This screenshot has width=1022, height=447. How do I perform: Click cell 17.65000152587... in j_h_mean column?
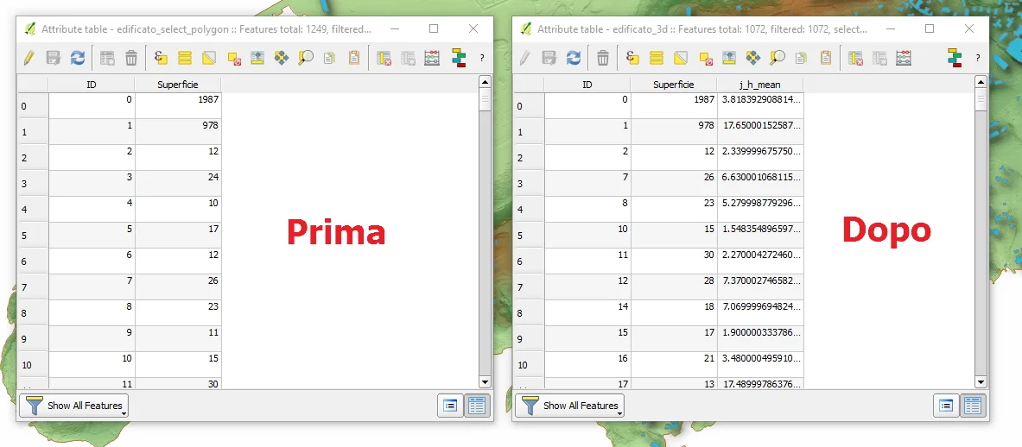(760, 131)
